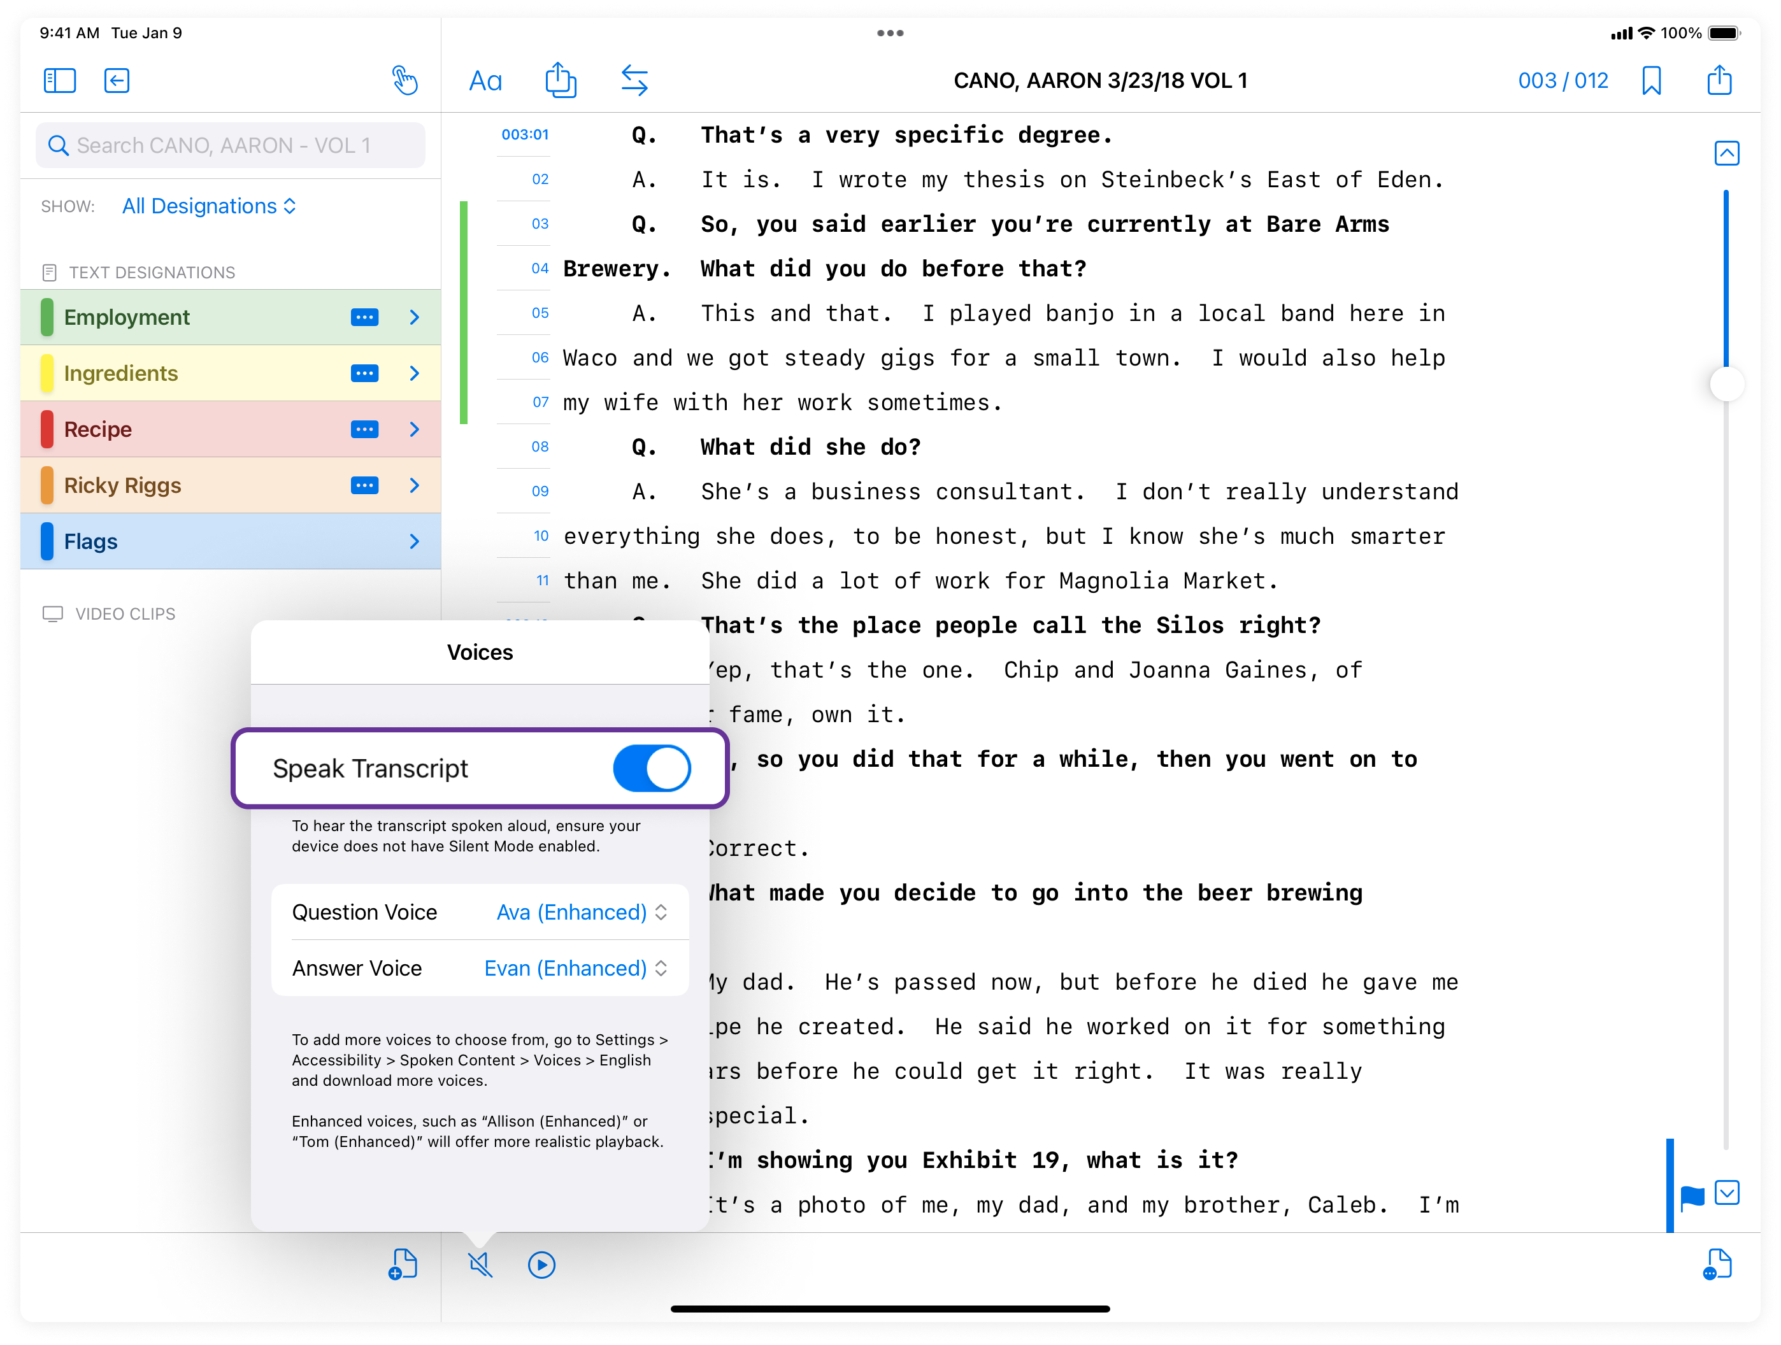Bookmark the current page
Screen dimensions: 1781x1345
[x=1651, y=80]
